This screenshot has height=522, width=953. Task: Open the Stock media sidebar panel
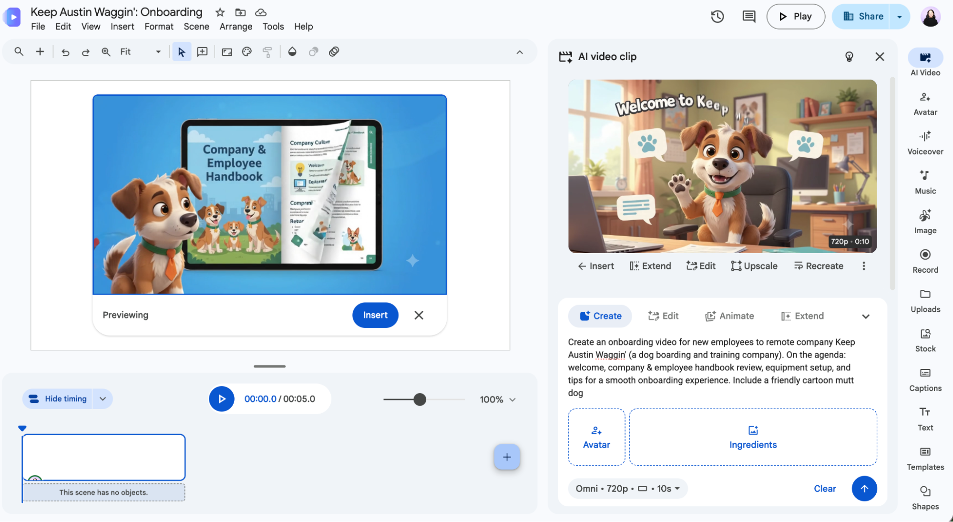click(925, 341)
